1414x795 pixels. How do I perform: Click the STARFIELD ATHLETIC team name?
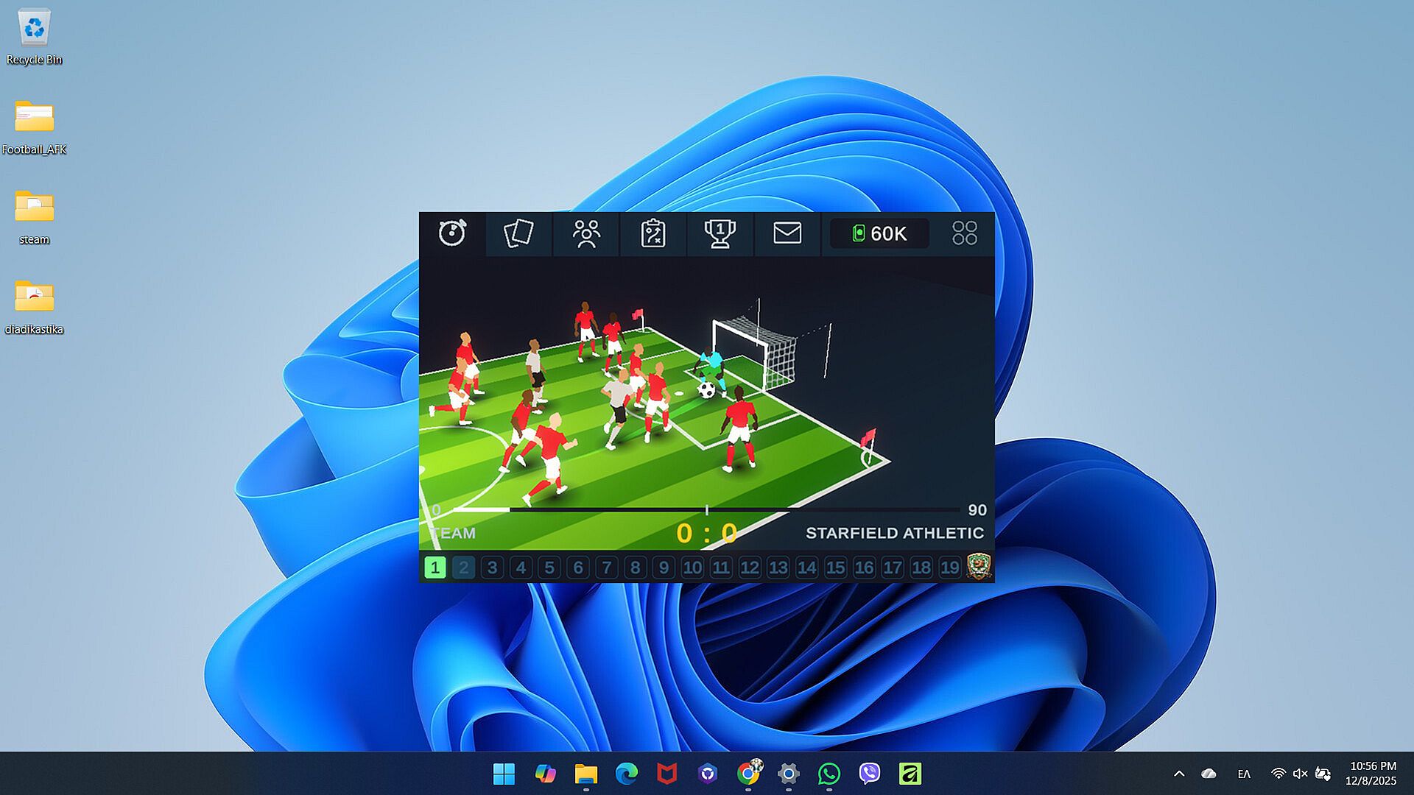(x=894, y=533)
